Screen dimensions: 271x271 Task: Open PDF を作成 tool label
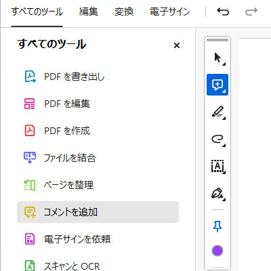pos(67,131)
